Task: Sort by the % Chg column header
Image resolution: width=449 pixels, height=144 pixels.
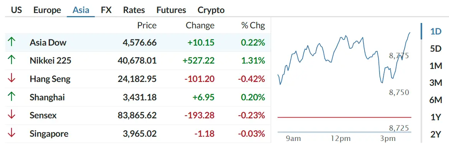Action: click(x=253, y=26)
